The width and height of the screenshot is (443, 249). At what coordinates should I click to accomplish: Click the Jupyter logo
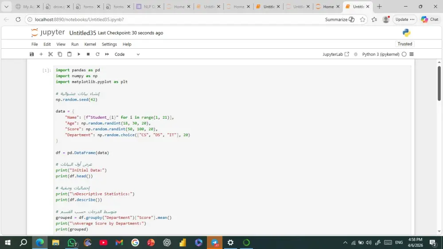pos(48,32)
